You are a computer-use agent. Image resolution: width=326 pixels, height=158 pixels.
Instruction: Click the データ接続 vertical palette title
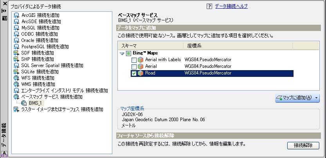tap(4, 135)
